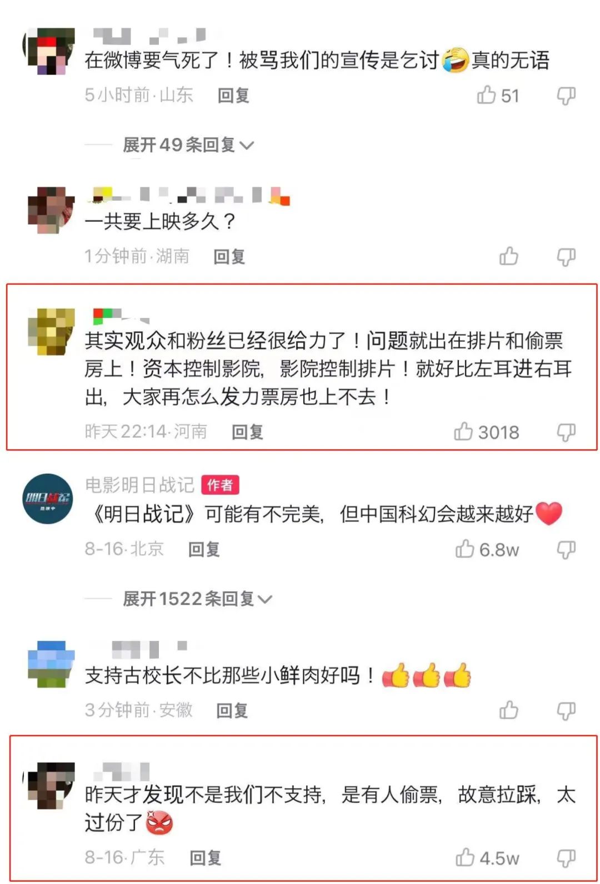This screenshot has height=884, width=600.
Task: Expand the 1522 replies thread
Action: 197,599
